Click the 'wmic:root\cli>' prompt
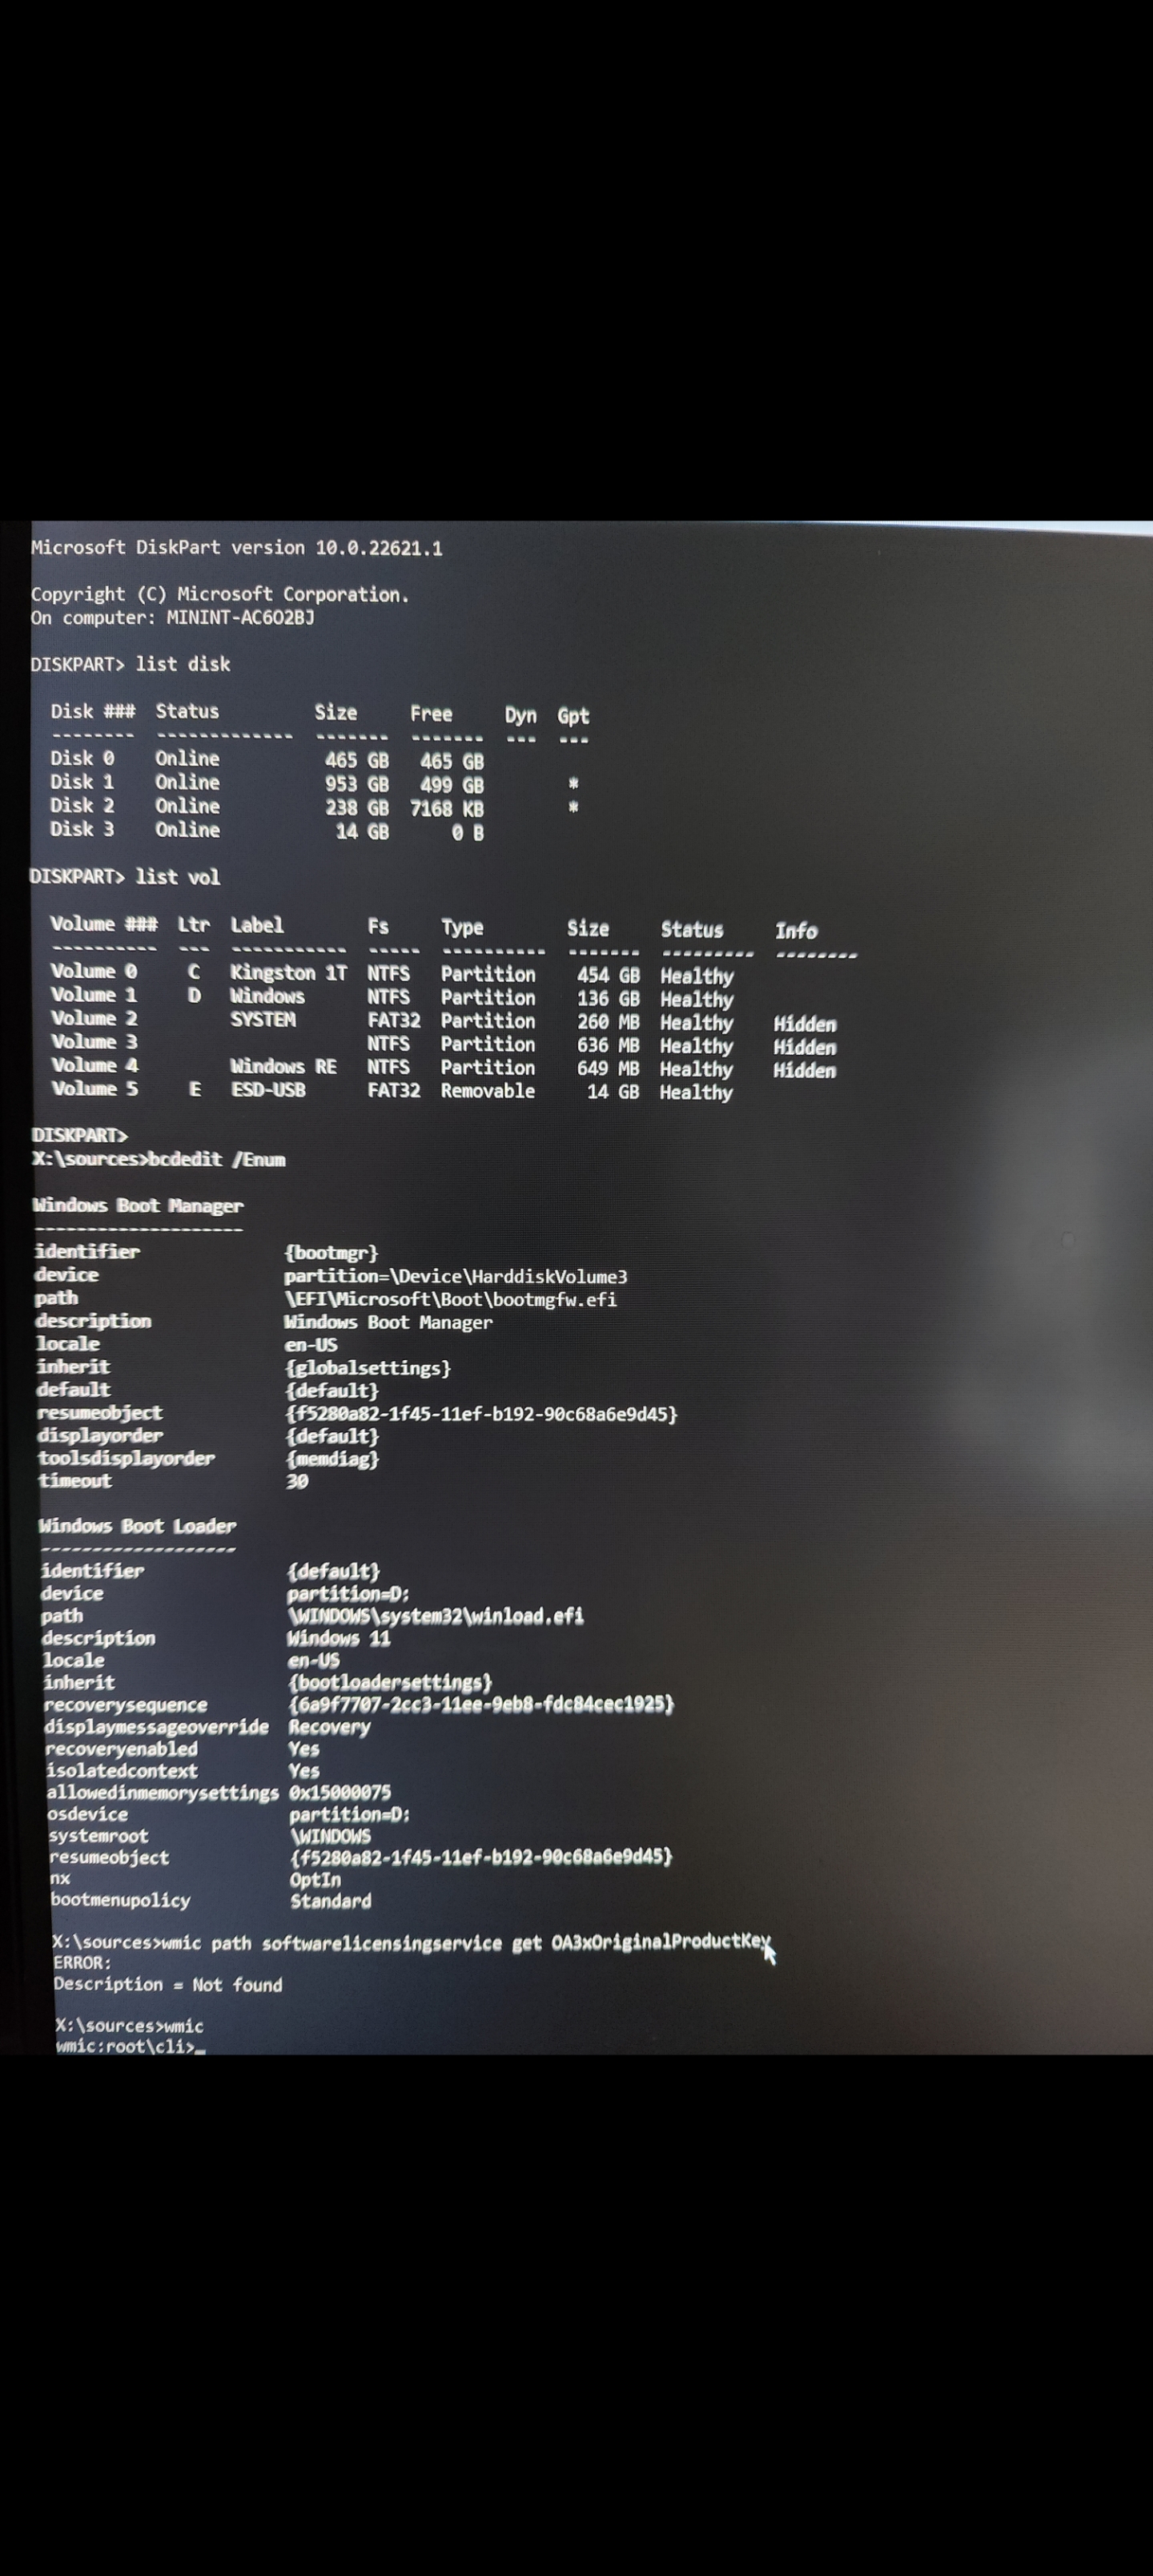This screenshot has width=1153, height=2576. pyautogui.click(x=126, y=2047)
